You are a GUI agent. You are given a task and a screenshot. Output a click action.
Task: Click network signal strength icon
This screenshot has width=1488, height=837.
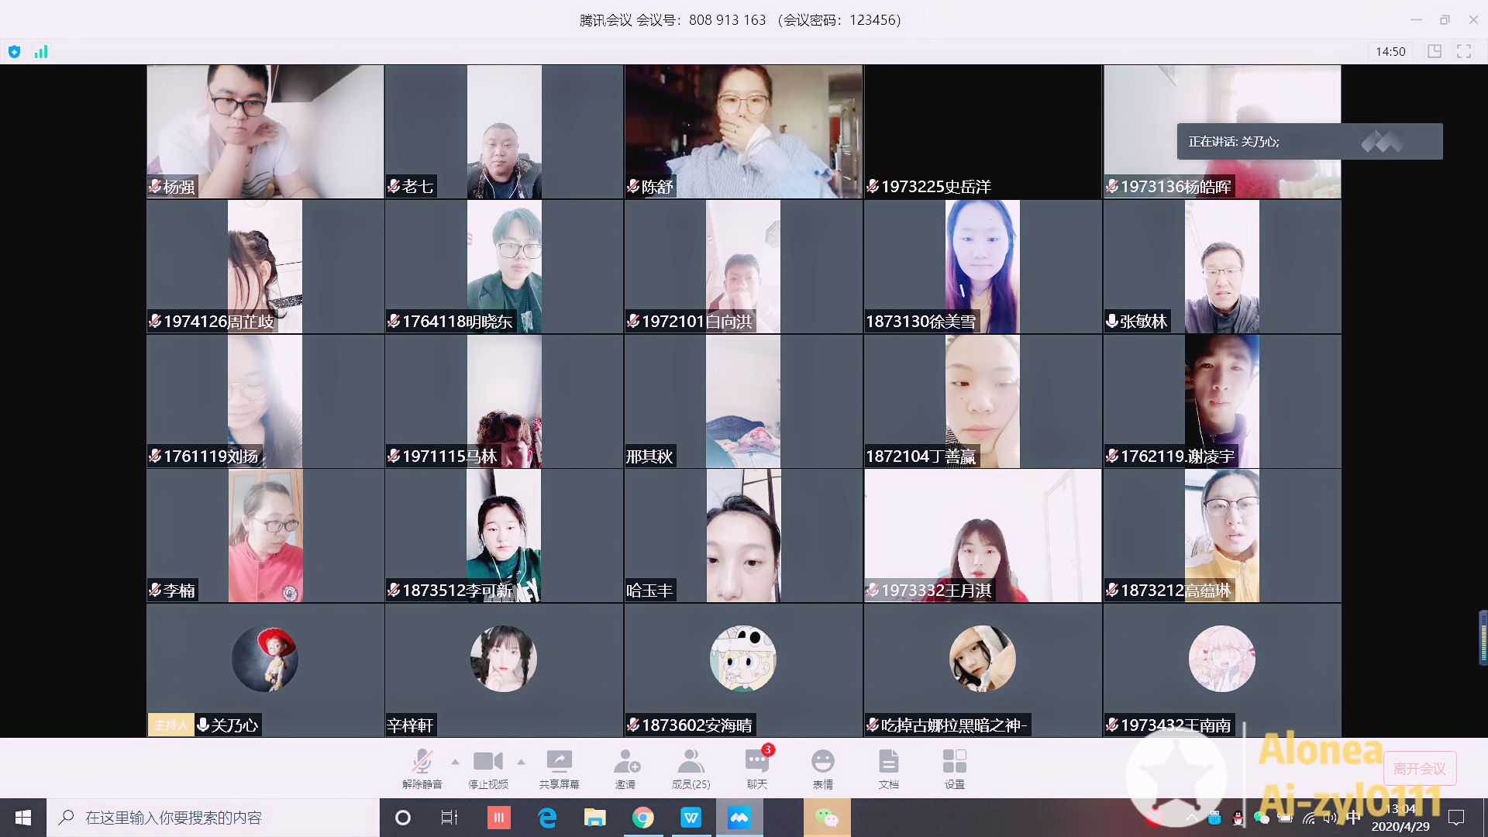click(x=41, y=52)
